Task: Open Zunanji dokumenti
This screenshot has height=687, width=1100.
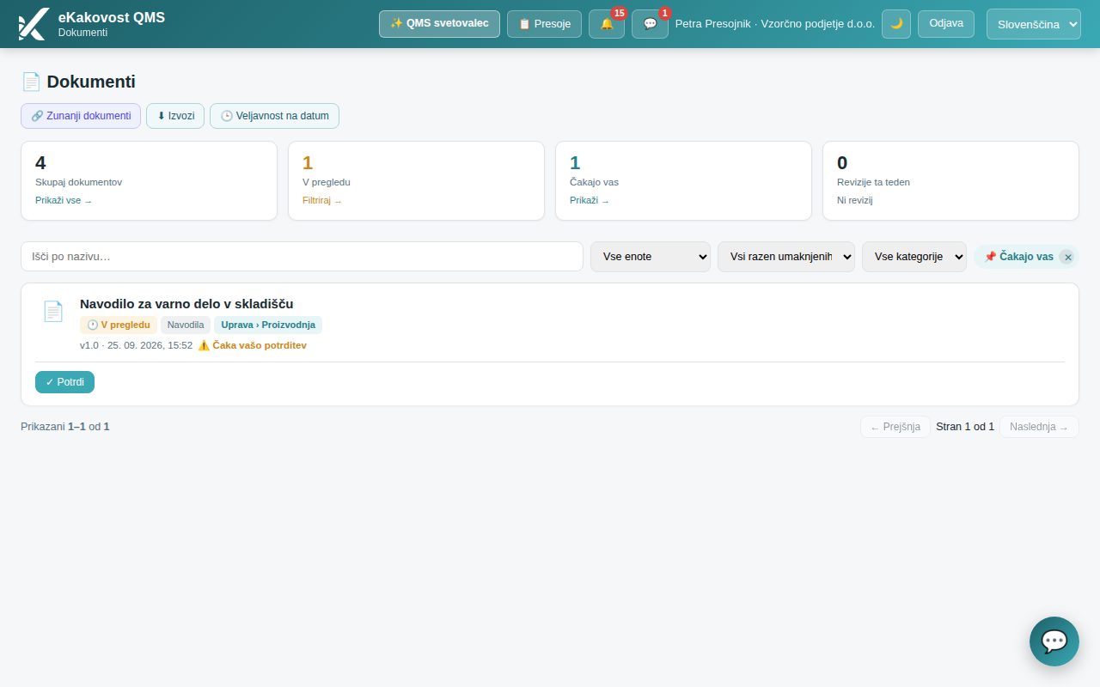Action: point(81,116)
